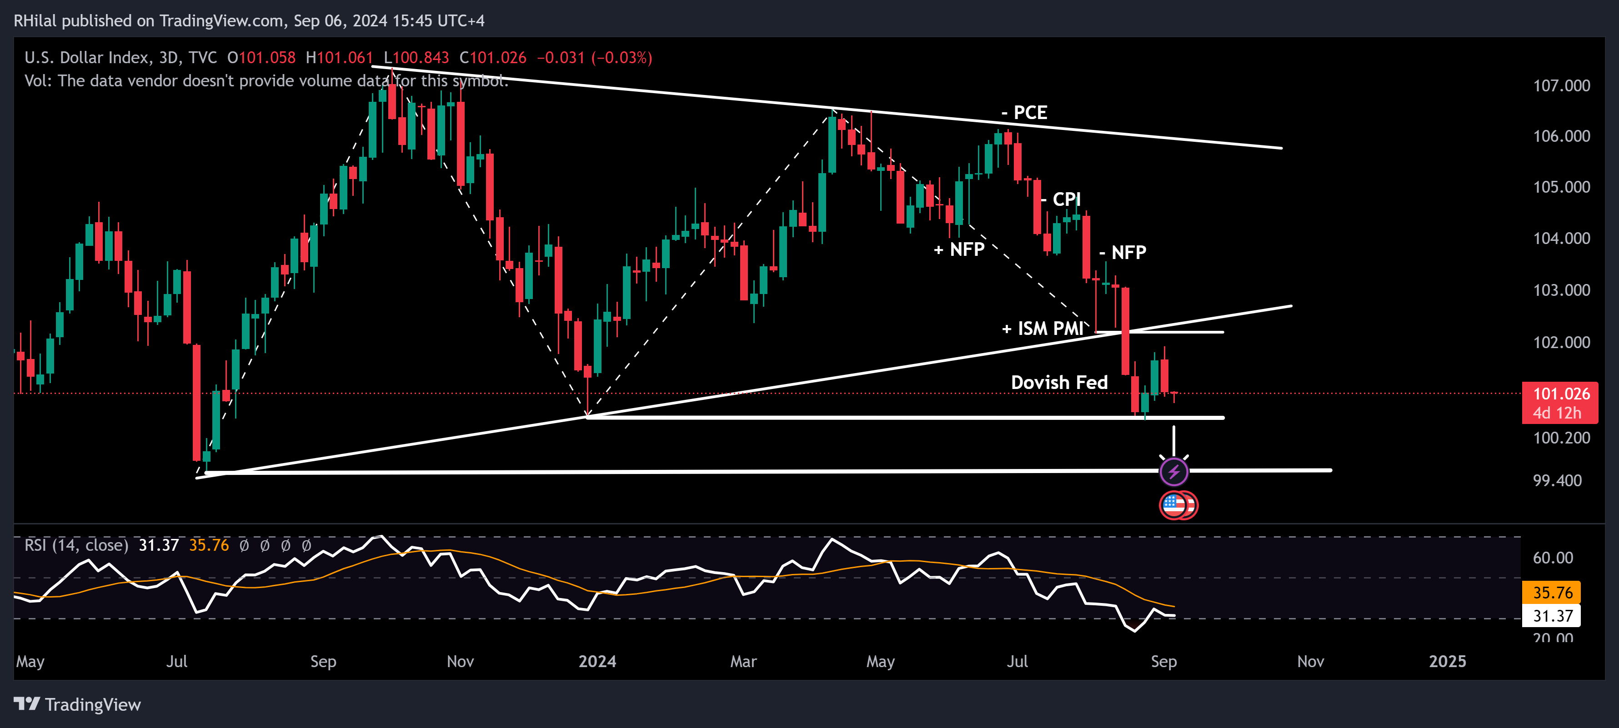The height and width of the screenshot is (728, 1619).
Task: Click the 103.000 price axis label
Action: 1561,290
